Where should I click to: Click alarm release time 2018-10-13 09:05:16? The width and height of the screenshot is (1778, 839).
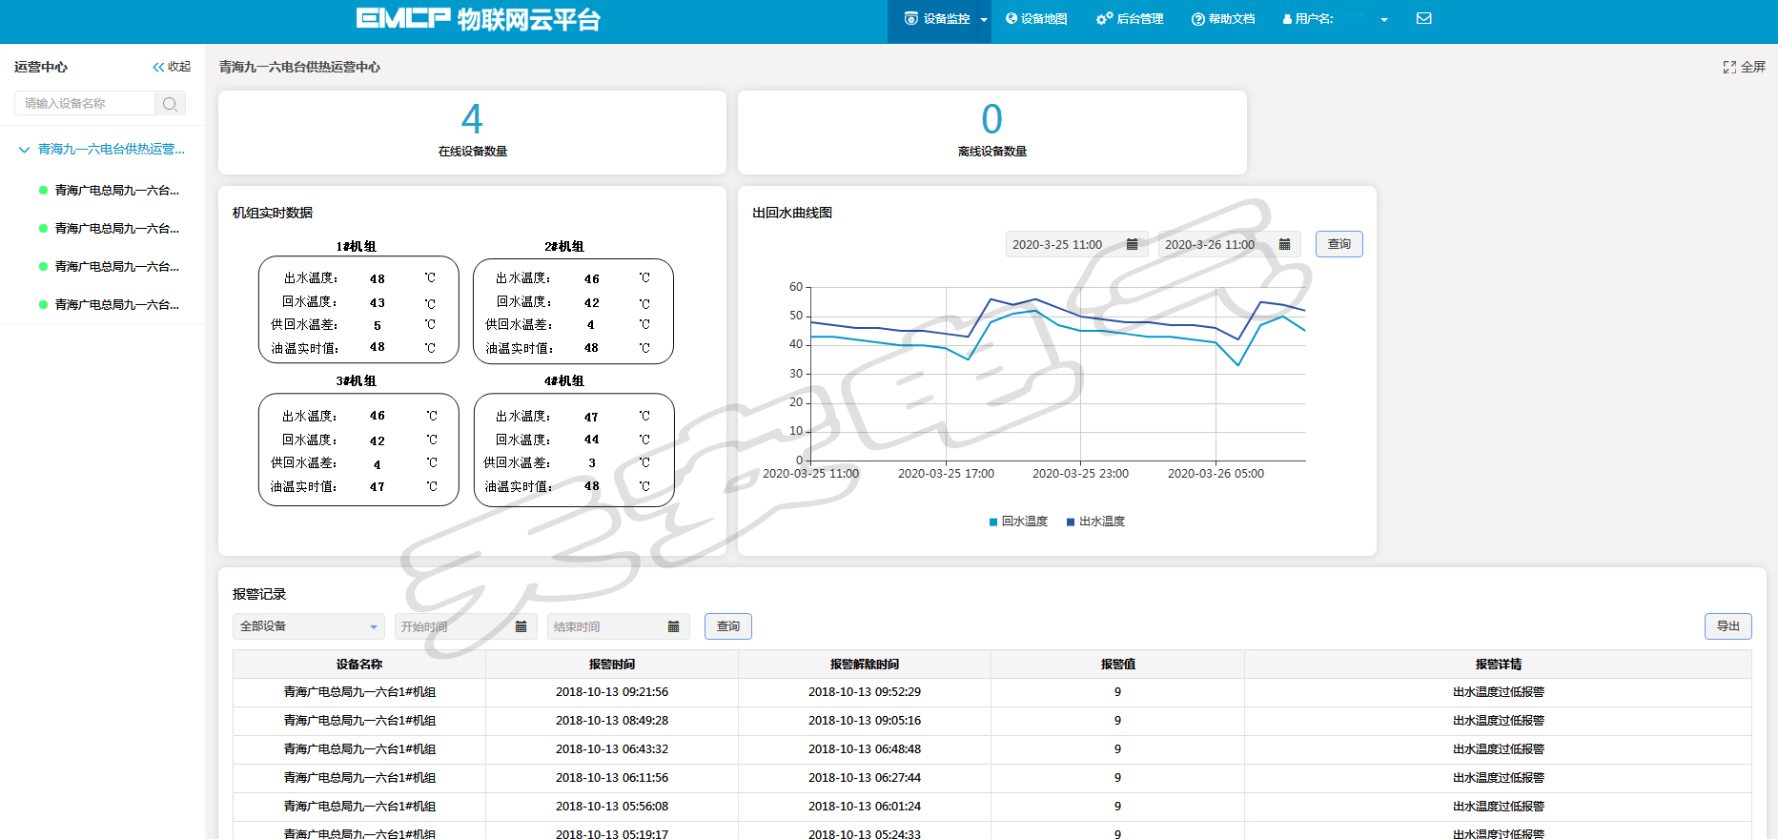[865, 721]
